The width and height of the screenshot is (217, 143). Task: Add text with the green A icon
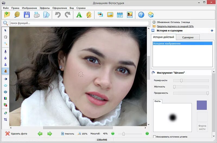tap(79, 15)
